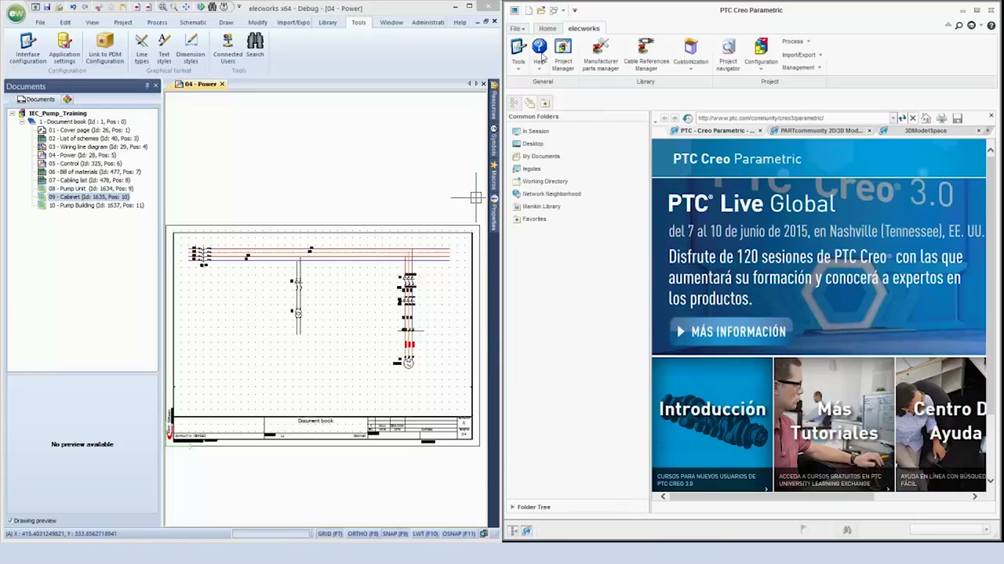
Task: Click Help icon in Creo elecworks ribbon
Action: [x=539, y=47]
